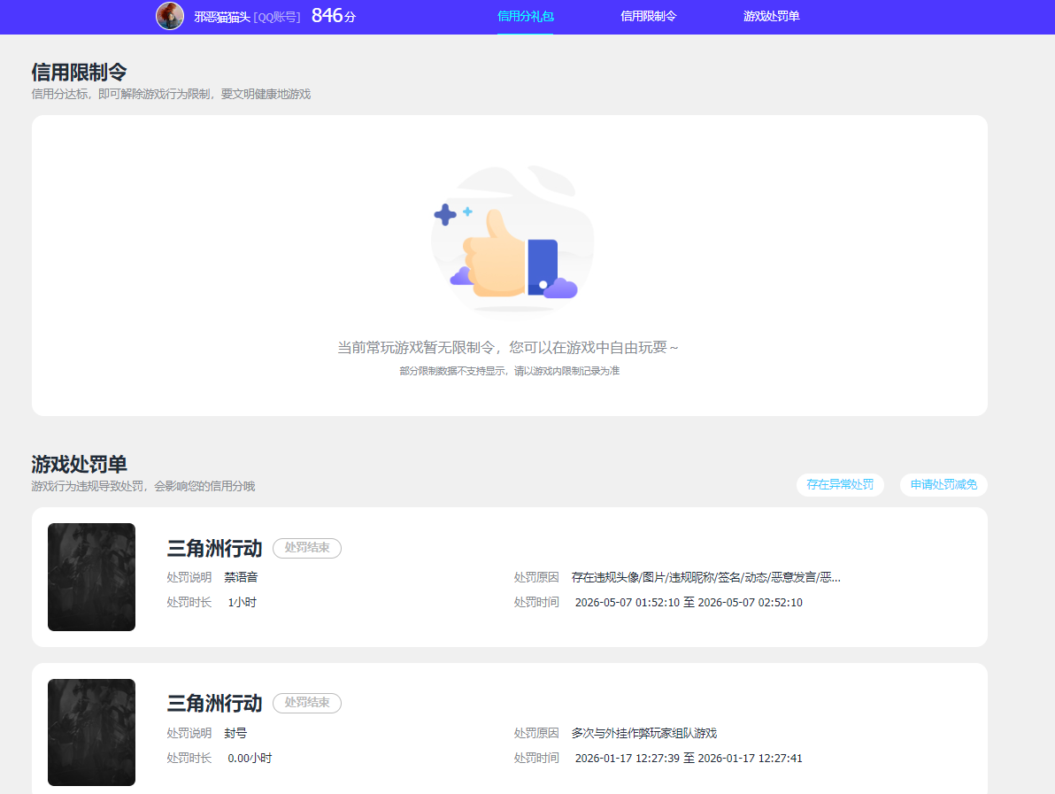Click 处罚结束 badge on 禁语音 card

tap(307, 548)
